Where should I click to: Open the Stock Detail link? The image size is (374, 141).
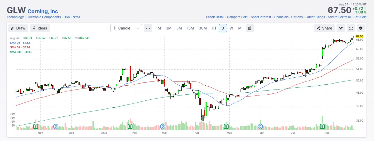(x=215, y=17)
